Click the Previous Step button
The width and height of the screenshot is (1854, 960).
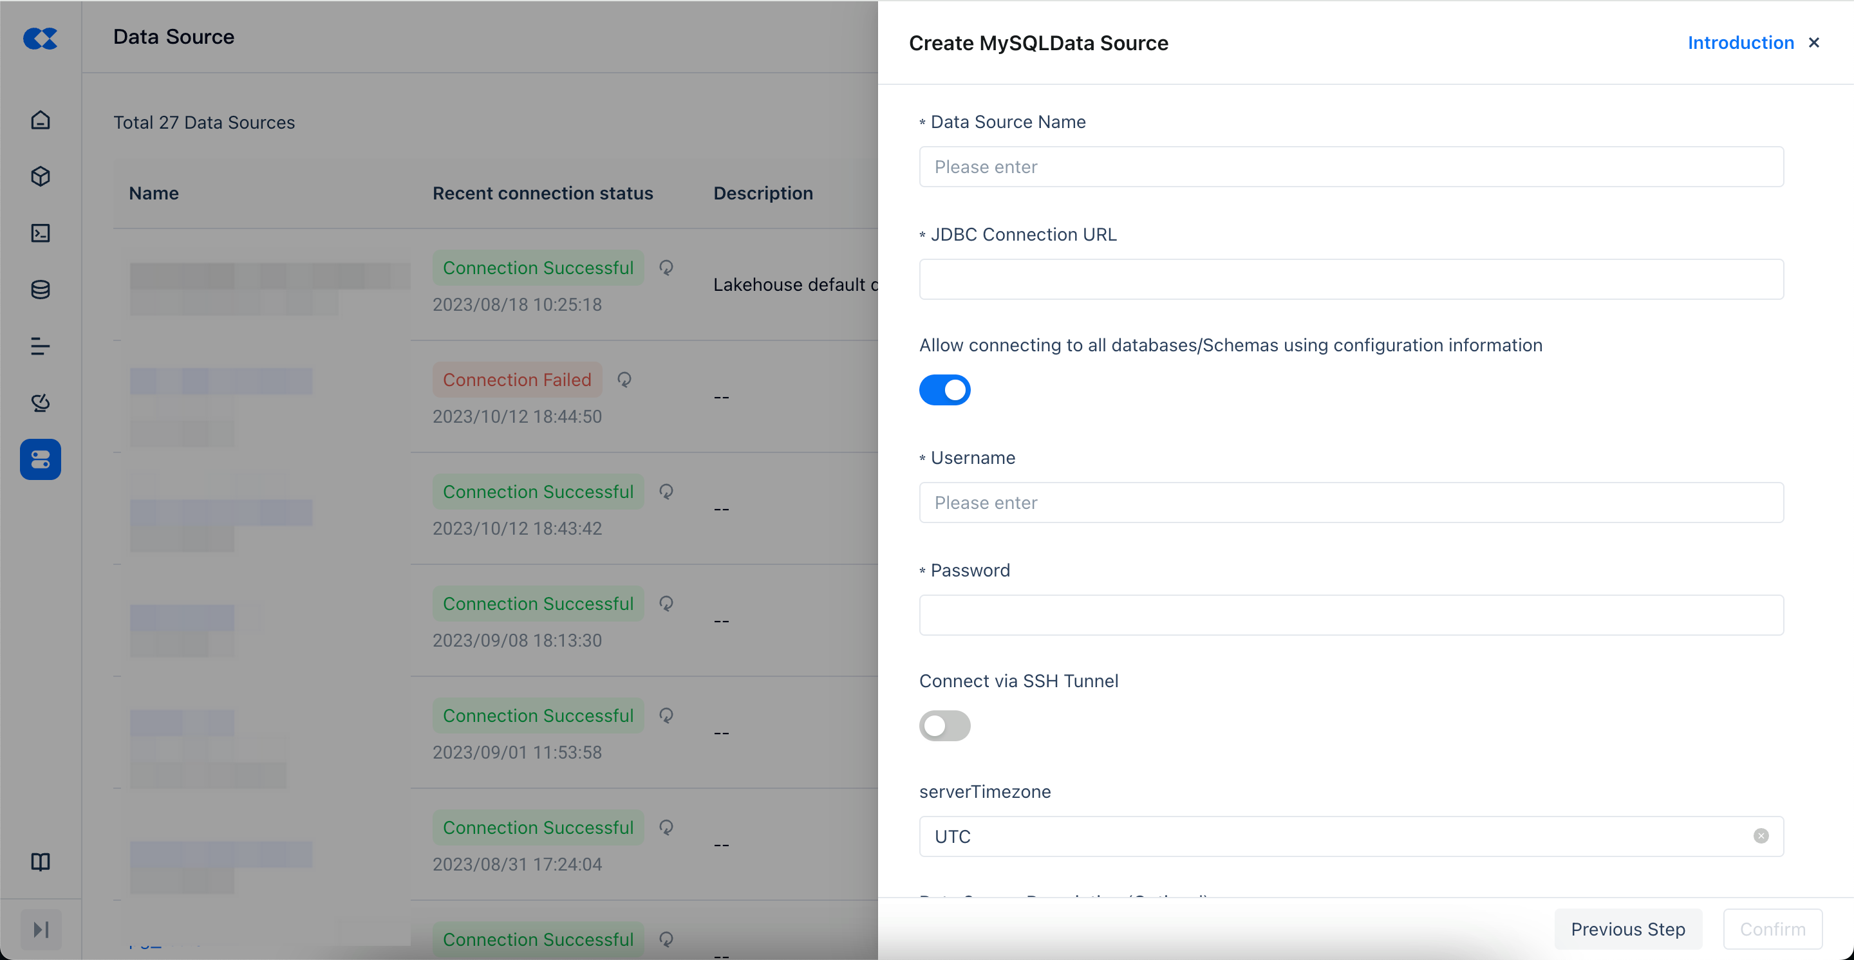[x=1627, y=929]
